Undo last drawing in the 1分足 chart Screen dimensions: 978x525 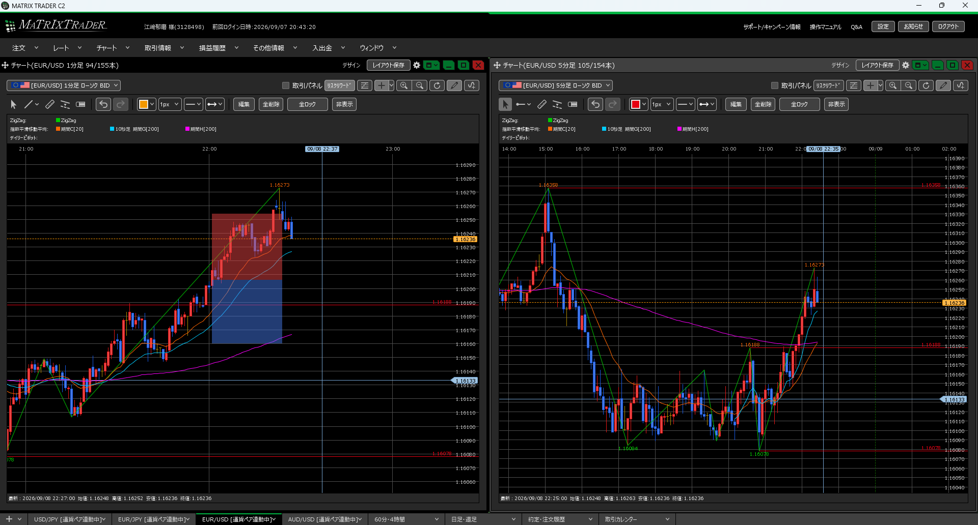(103, 104)
